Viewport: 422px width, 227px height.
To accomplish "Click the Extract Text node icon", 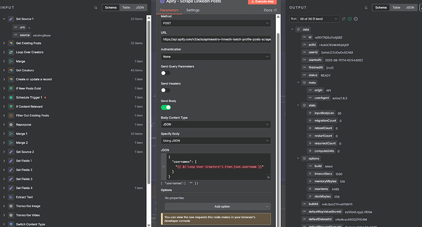I will click(x=11, y=197).
